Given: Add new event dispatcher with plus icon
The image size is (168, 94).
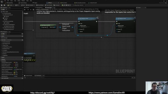Looking at the screenshot, I should [22, 78].
